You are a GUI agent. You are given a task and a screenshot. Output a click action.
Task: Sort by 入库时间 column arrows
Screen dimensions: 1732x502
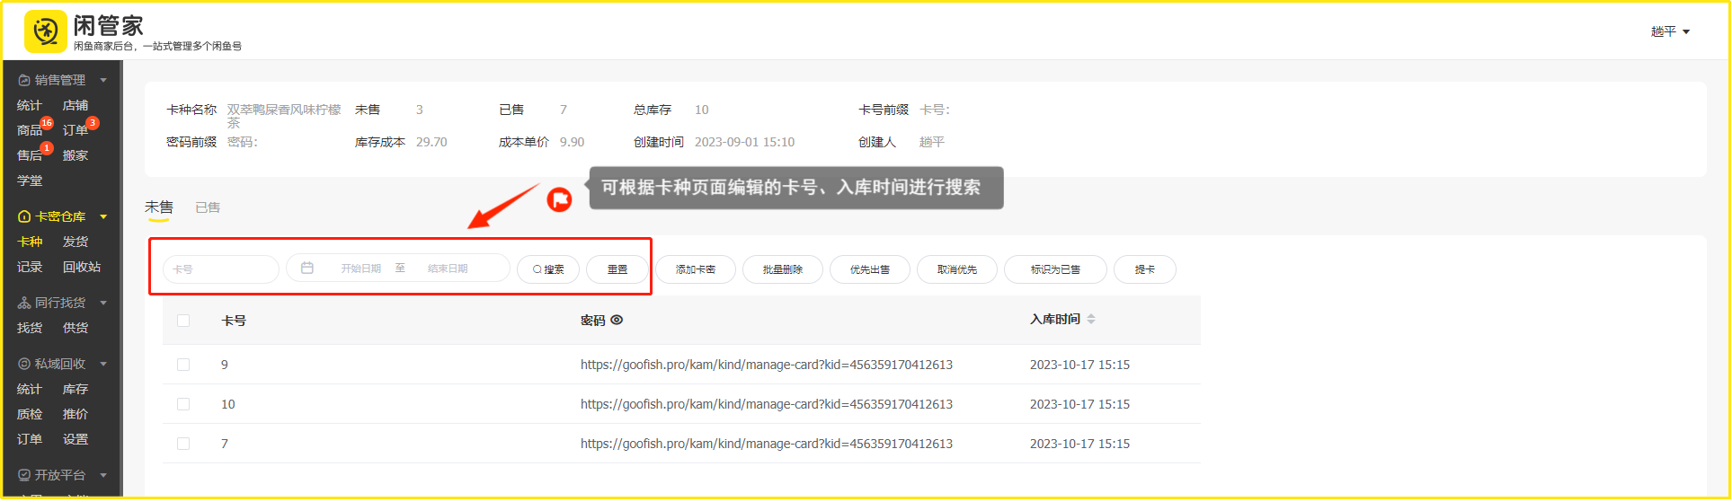[1091, 320]
